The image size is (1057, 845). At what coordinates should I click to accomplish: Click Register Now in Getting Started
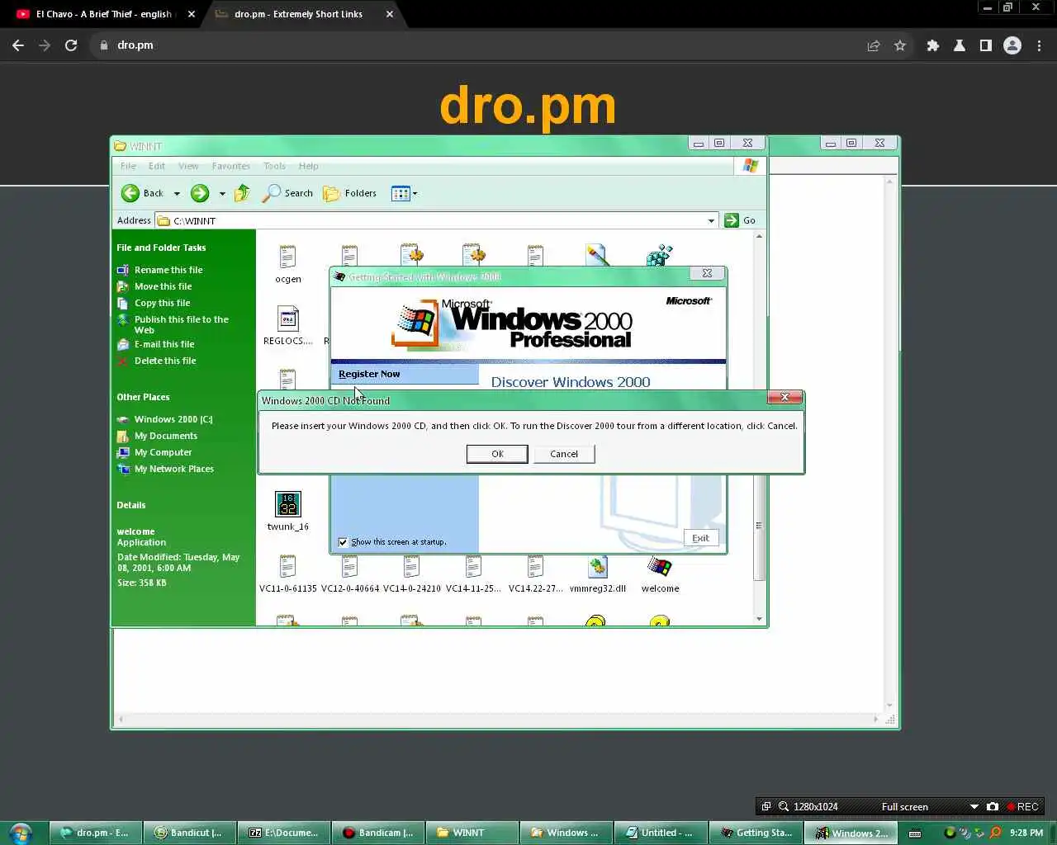[369, 374]
